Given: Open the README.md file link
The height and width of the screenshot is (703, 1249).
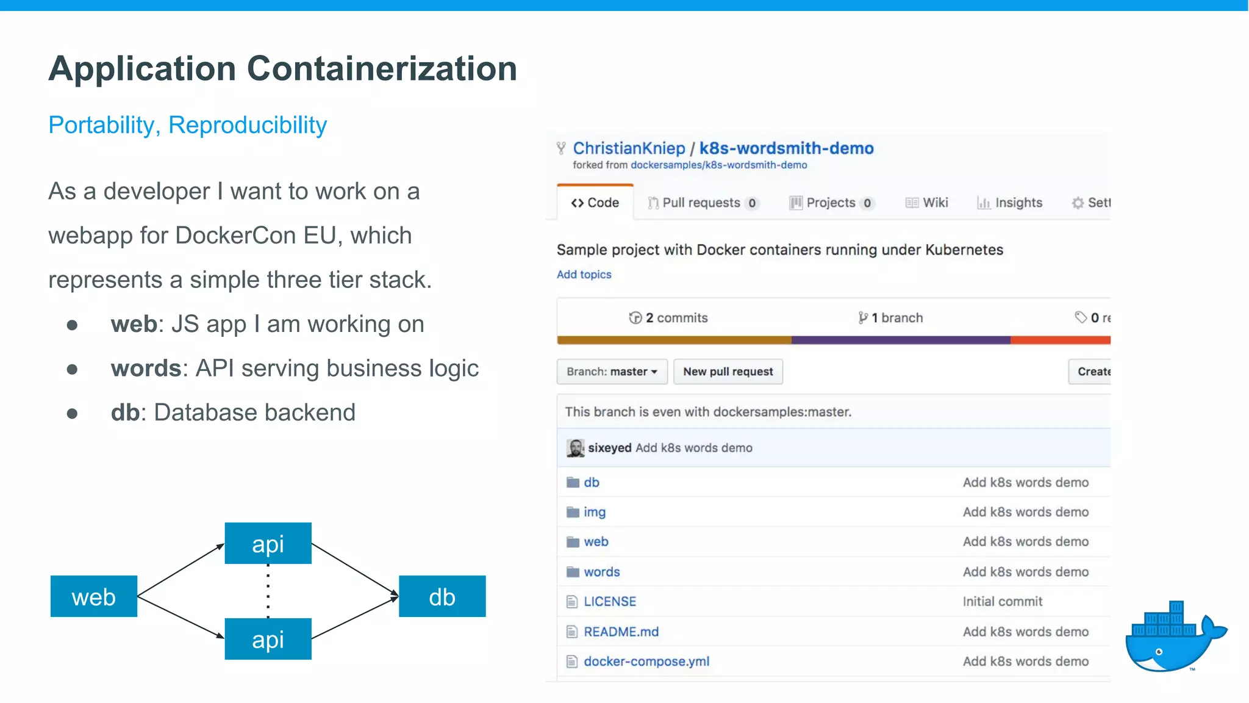Looking at the screenshot, I should point(621,632).
